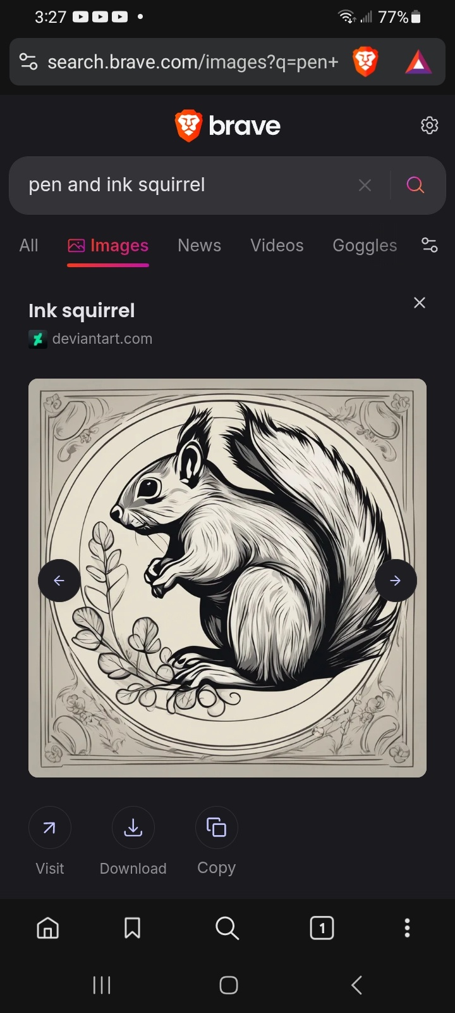Open the browser tab switcher
The height and width of the screenshot is (1013, 455).
[x=322, y=928]
